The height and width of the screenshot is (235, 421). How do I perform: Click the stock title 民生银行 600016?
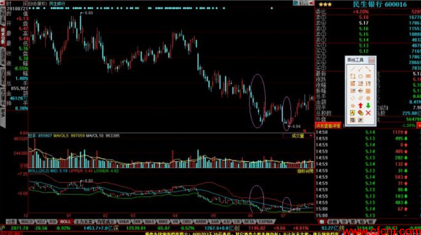pos(380,4)
